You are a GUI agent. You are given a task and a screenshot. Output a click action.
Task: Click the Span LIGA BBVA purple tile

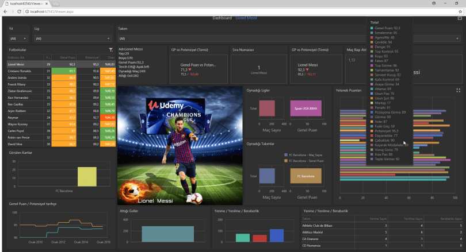(304, 108)
